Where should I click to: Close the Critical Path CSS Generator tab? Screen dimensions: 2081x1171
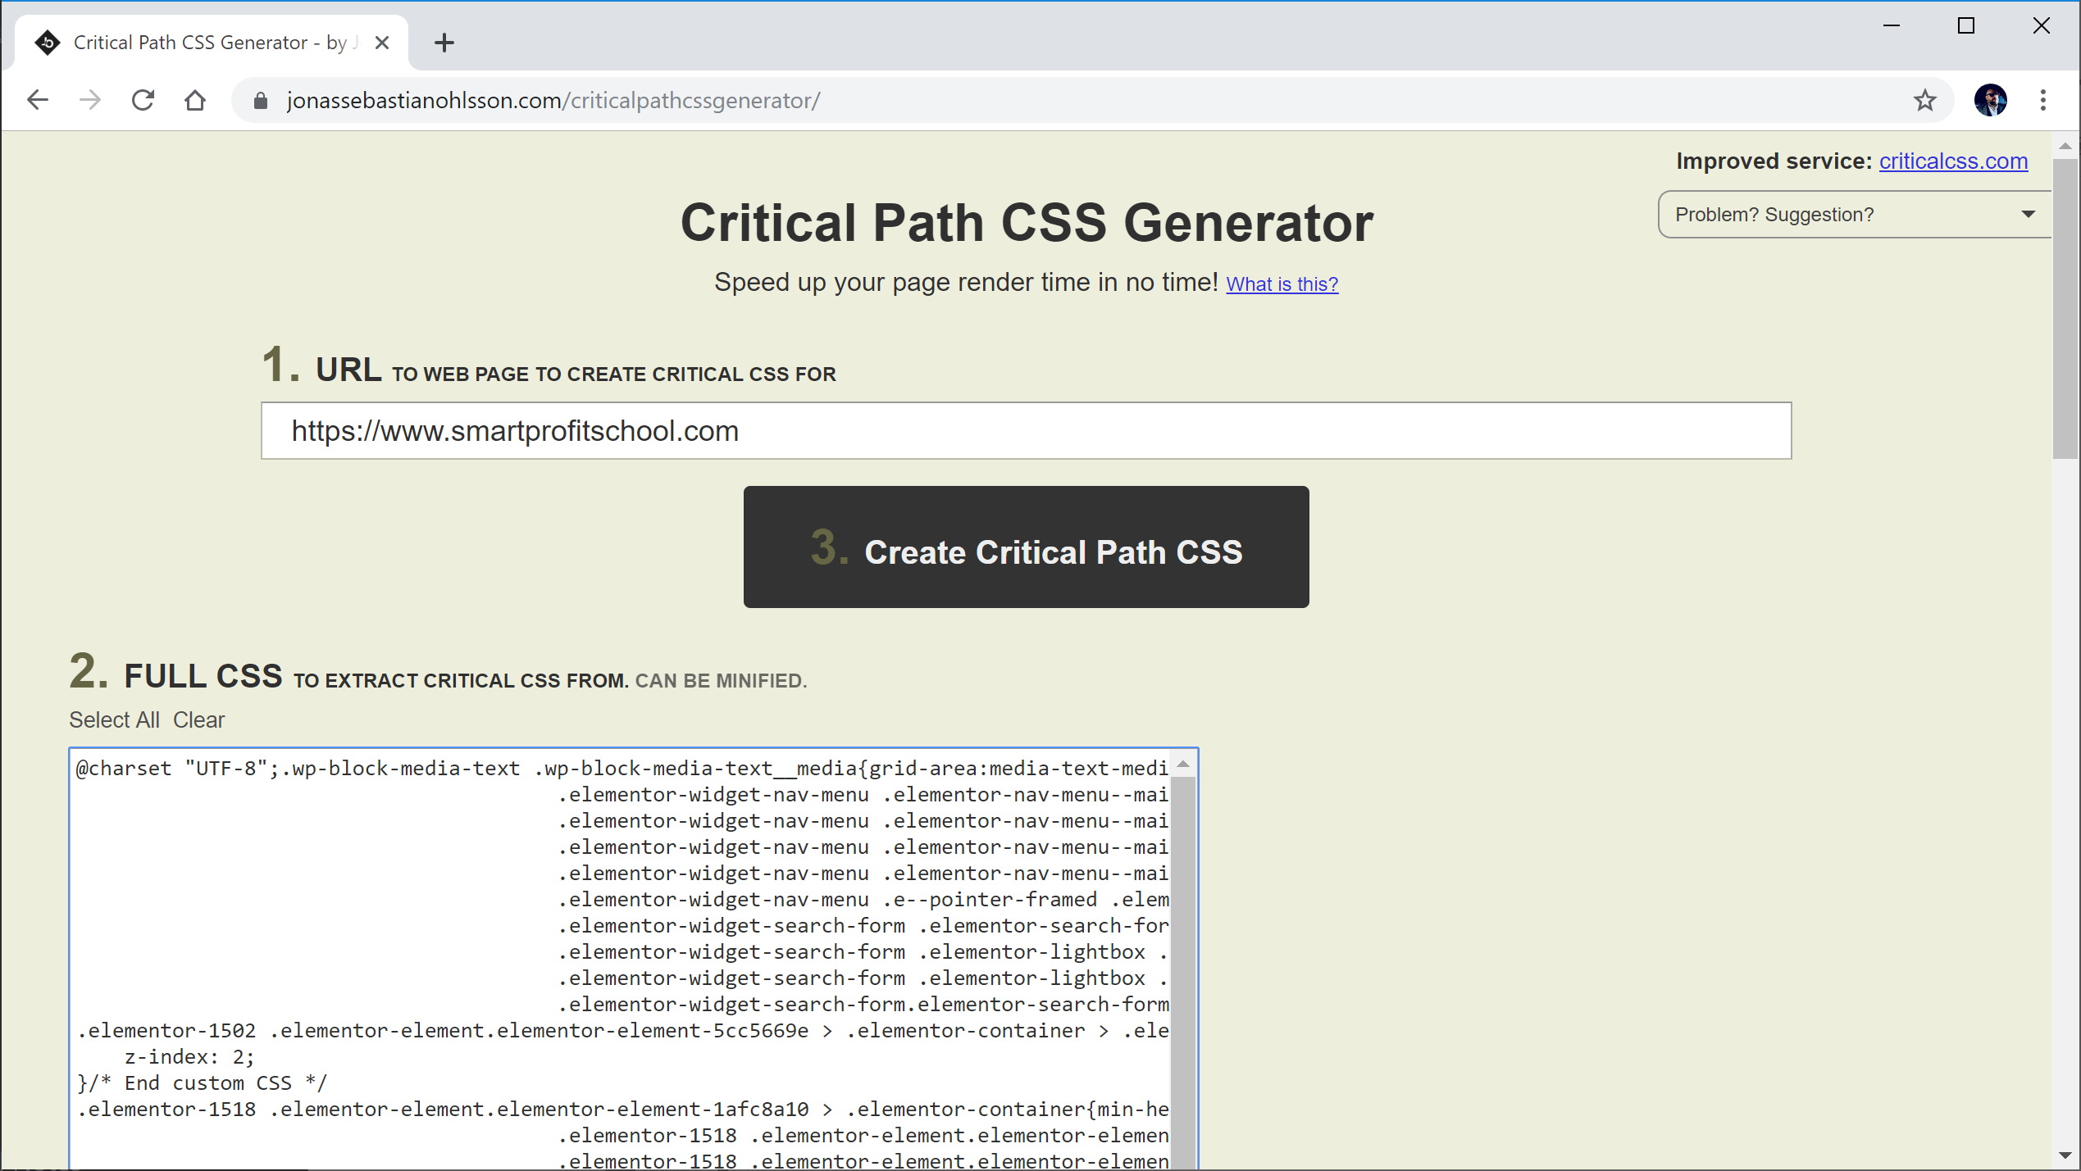pos(382,43)
